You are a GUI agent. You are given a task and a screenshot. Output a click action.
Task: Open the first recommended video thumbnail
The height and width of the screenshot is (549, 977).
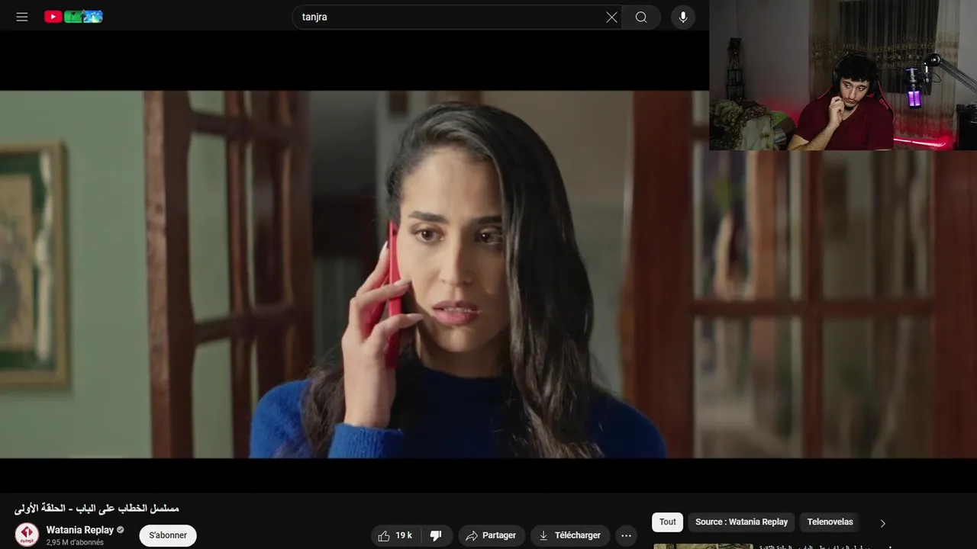(x=703, y=546)
